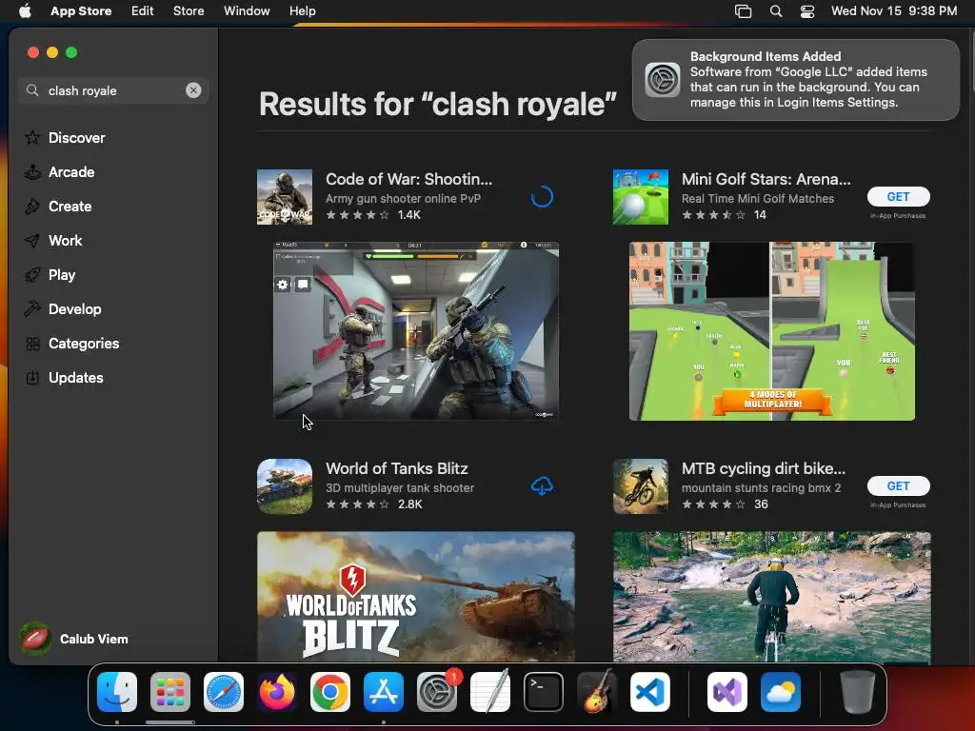The image size is (975, 731).
Task: Open Control Center in menu bar
Action: coord(807,10)
